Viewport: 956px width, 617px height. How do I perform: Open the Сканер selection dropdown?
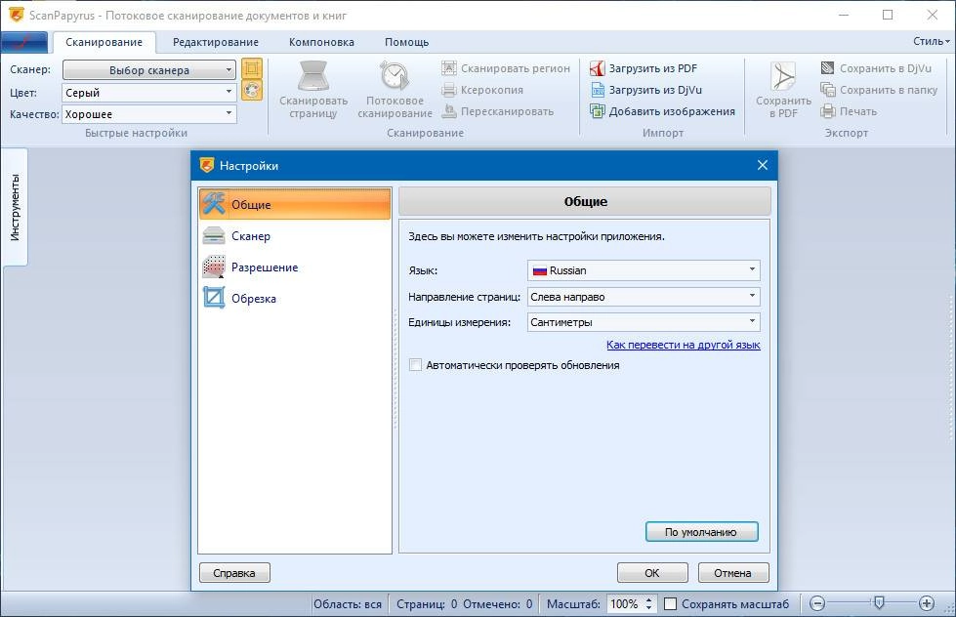point(148,69)
